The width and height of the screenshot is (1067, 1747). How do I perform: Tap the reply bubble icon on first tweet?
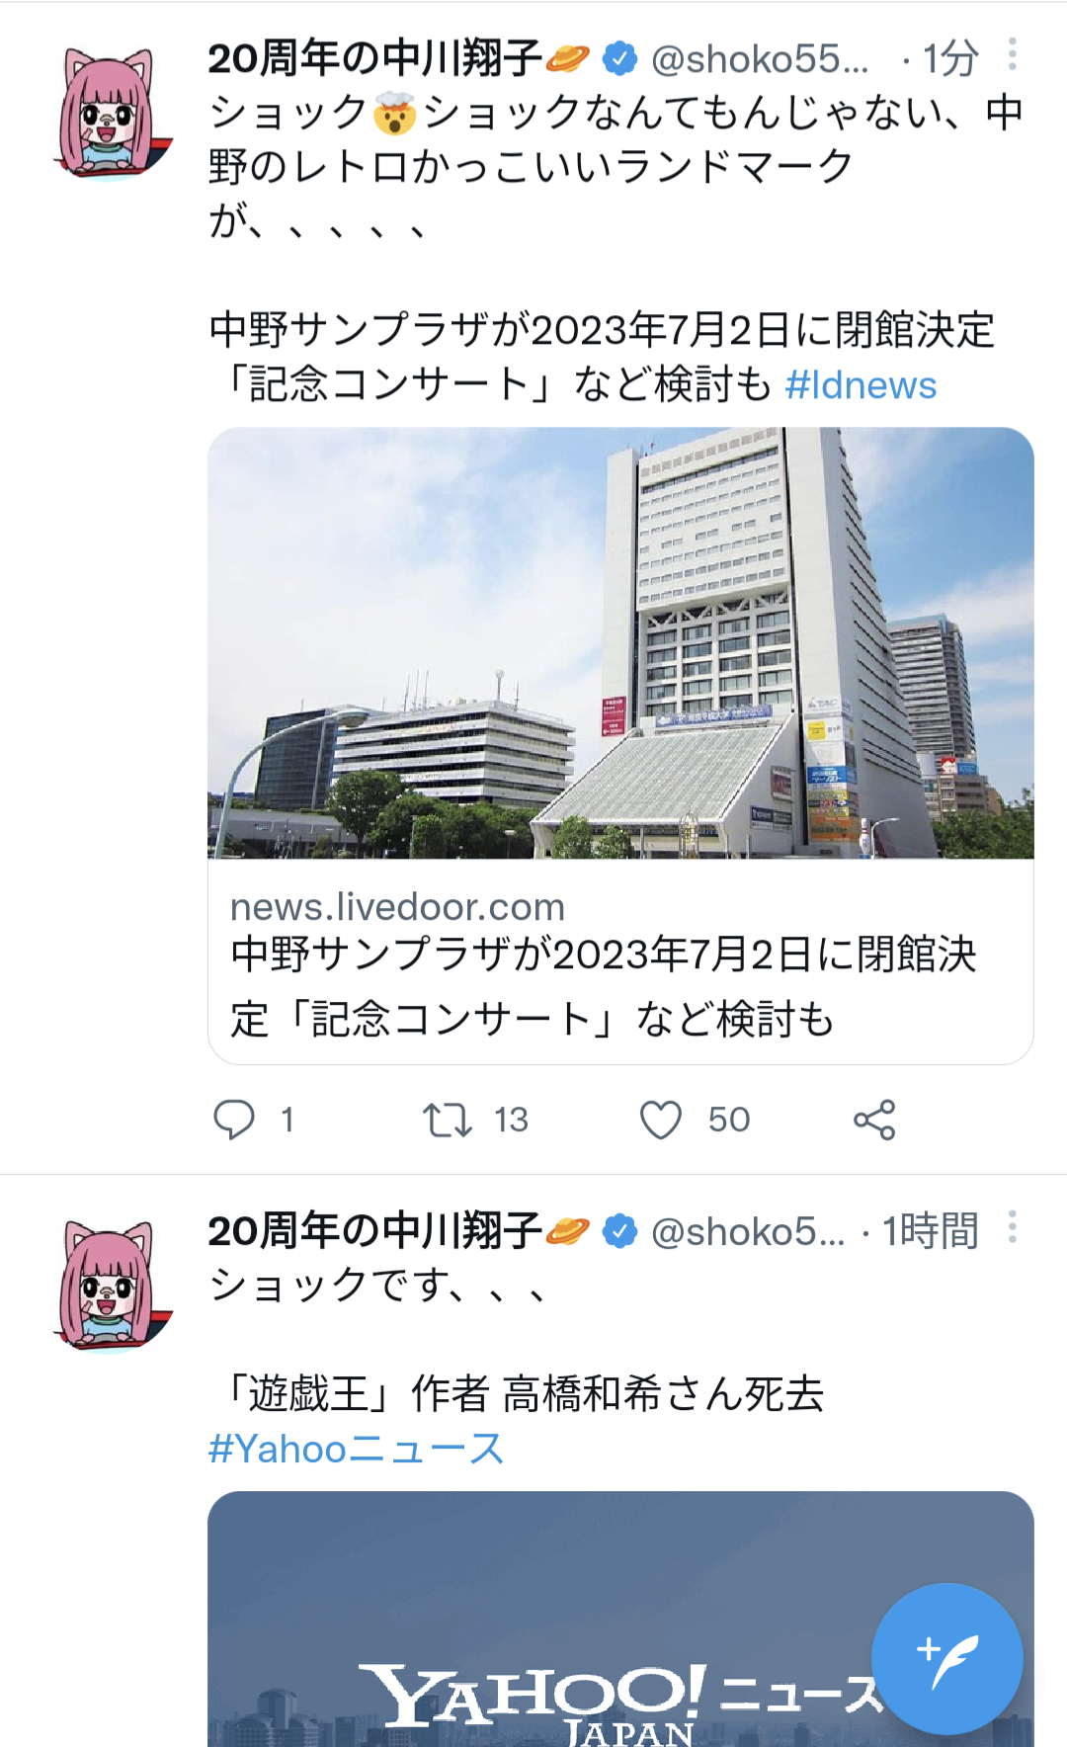234,1120
